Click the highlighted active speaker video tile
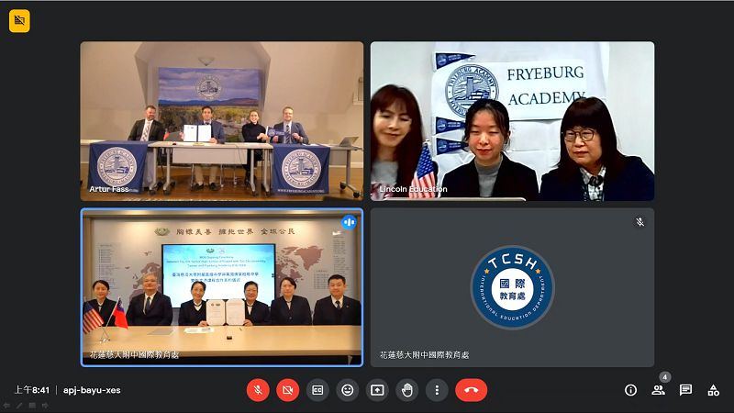The image size is (734, 413). pyautogui.click(x=221, y=287)
